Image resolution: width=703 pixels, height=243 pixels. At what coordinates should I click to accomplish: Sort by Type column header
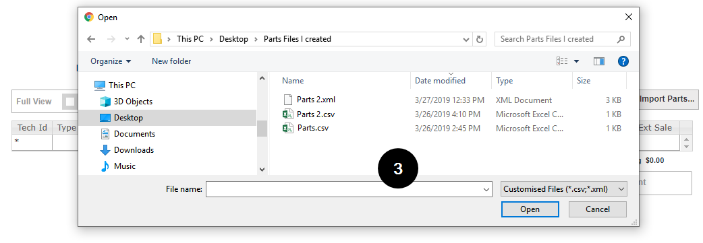[x=505, y=81]
